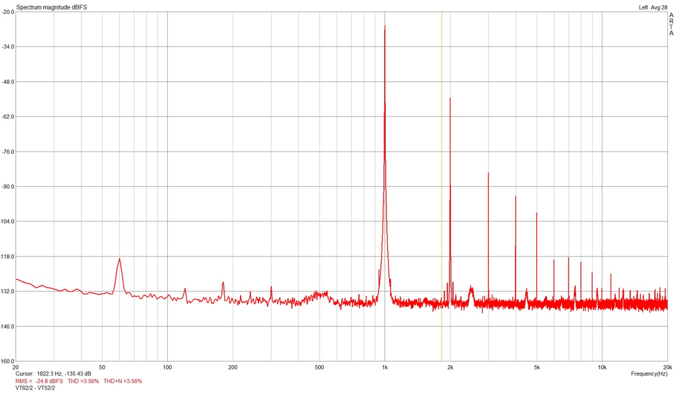Click the -90.0 y-axis value
Screen dimensions: 678x393
click(x=7, y=186)
